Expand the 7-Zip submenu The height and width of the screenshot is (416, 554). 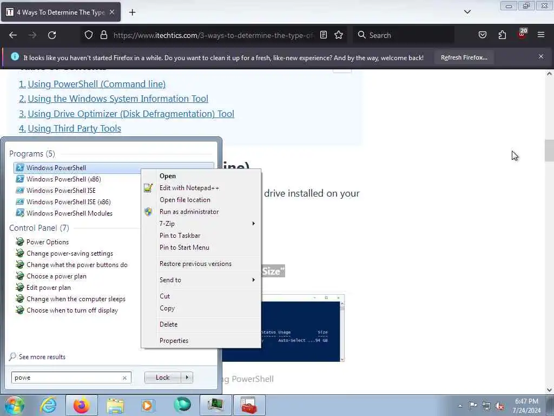tap(201, 224)
